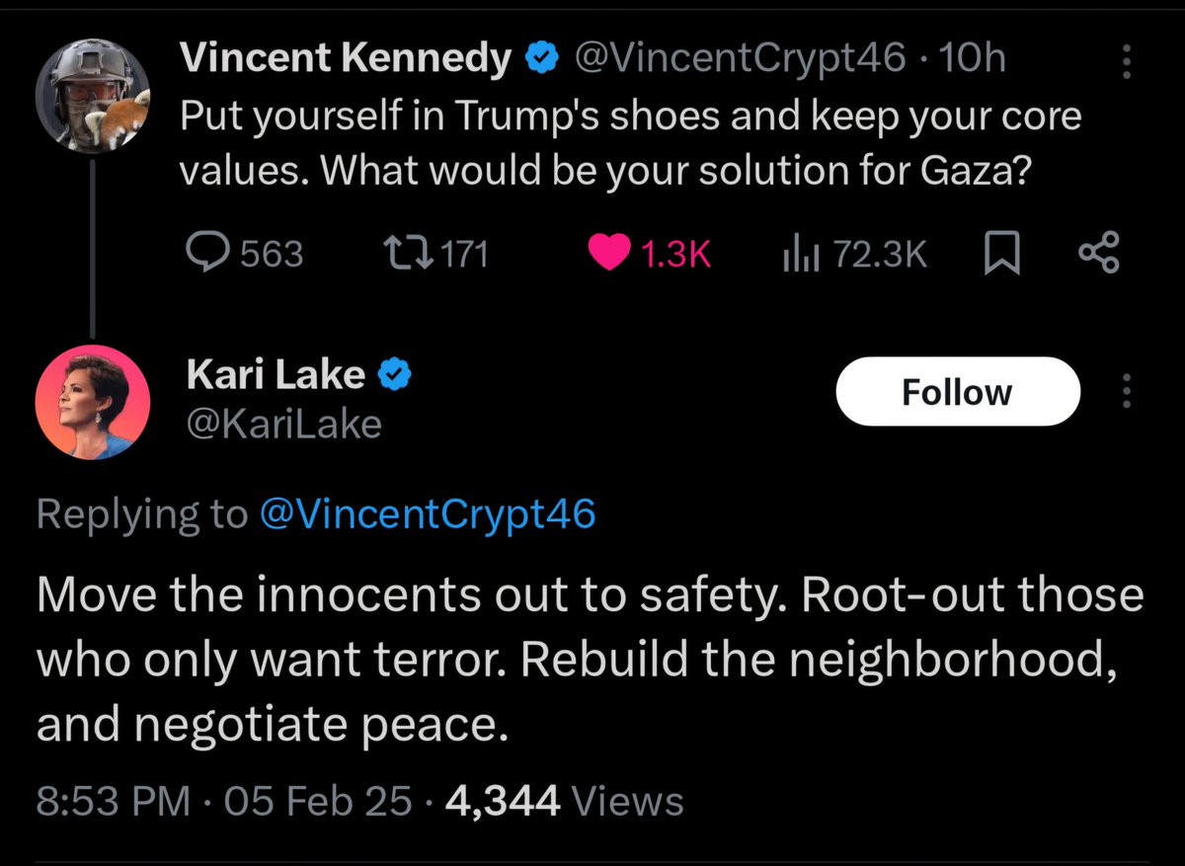
Task: Open the 8:53 PM timestamp
Action: (113, 801)
